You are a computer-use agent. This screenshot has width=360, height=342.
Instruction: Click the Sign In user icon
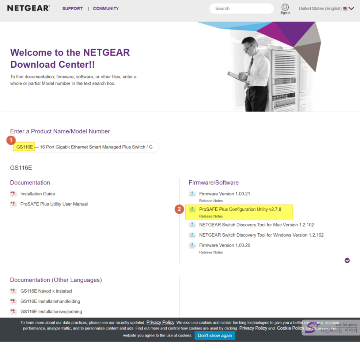285,8
